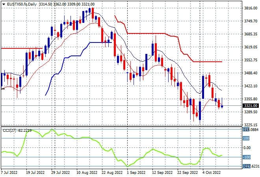This screenshot has width=260, height=177.
Task: Click the 12 Sep 2022 date label
Action: coord(162,173)
